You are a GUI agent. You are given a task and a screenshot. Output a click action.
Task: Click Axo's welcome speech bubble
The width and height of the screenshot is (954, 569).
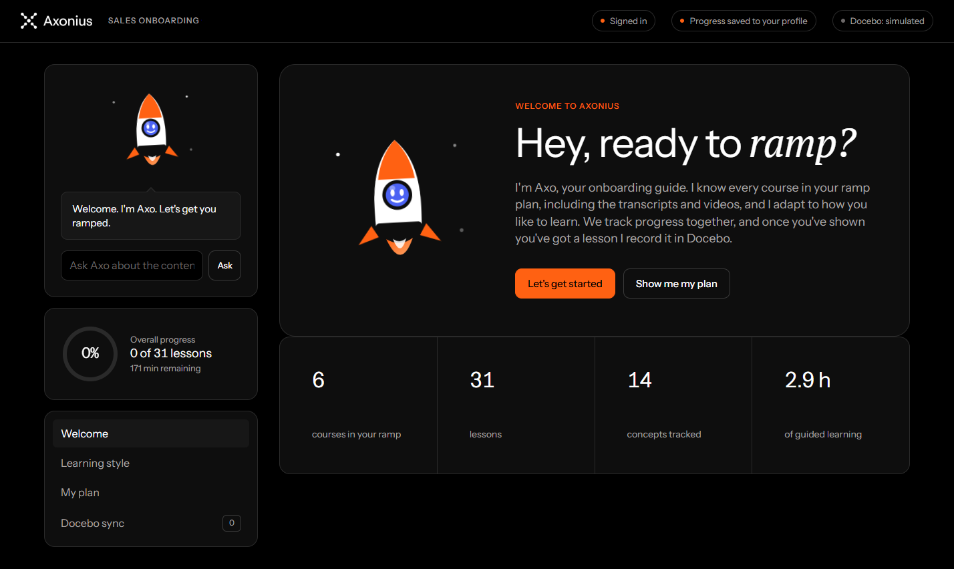tap(151, 216)
